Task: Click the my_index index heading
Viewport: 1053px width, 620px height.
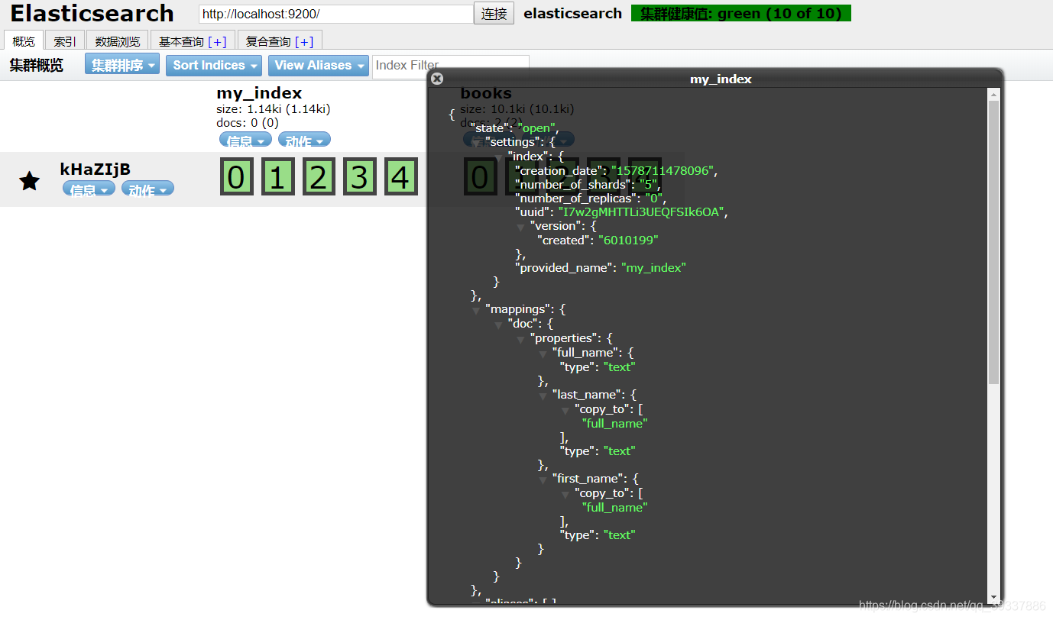Action: click(259, 93)
